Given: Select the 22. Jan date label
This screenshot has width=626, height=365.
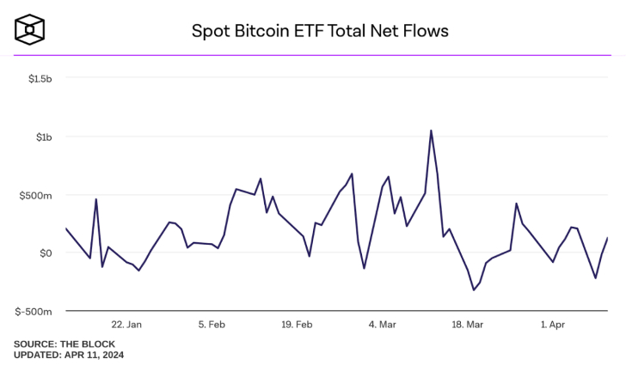Looking at the screenshot, I should point(126,325).
